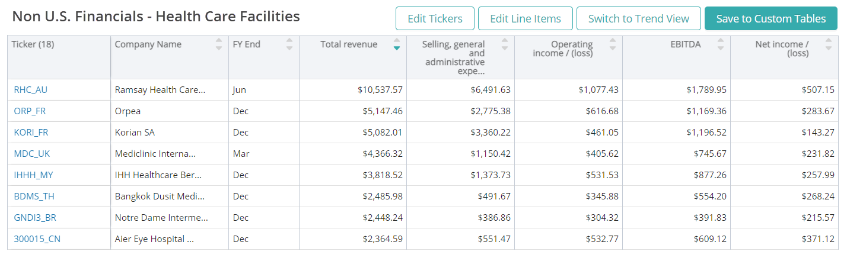
Task: Follow the KORI_FR ticker link
Action: click(x=31, y=133)
